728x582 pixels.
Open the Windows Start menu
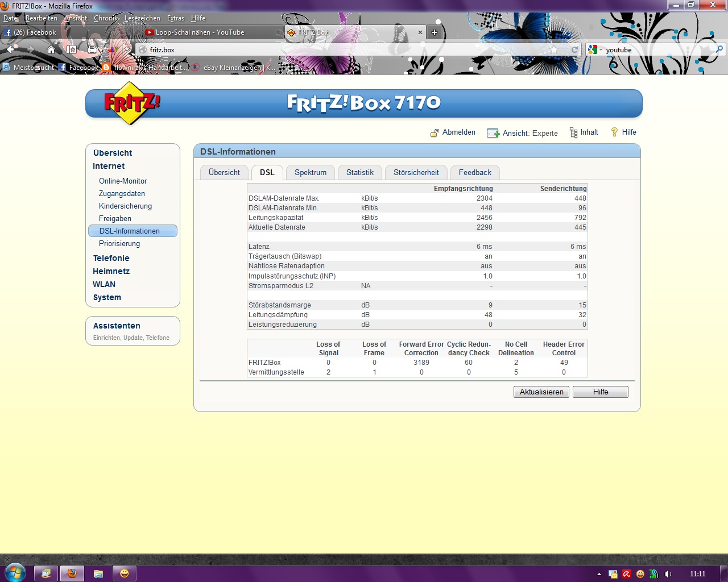tap(15, 573)
